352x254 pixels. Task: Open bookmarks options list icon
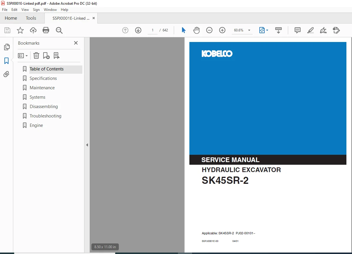click(x=23, y=55)
